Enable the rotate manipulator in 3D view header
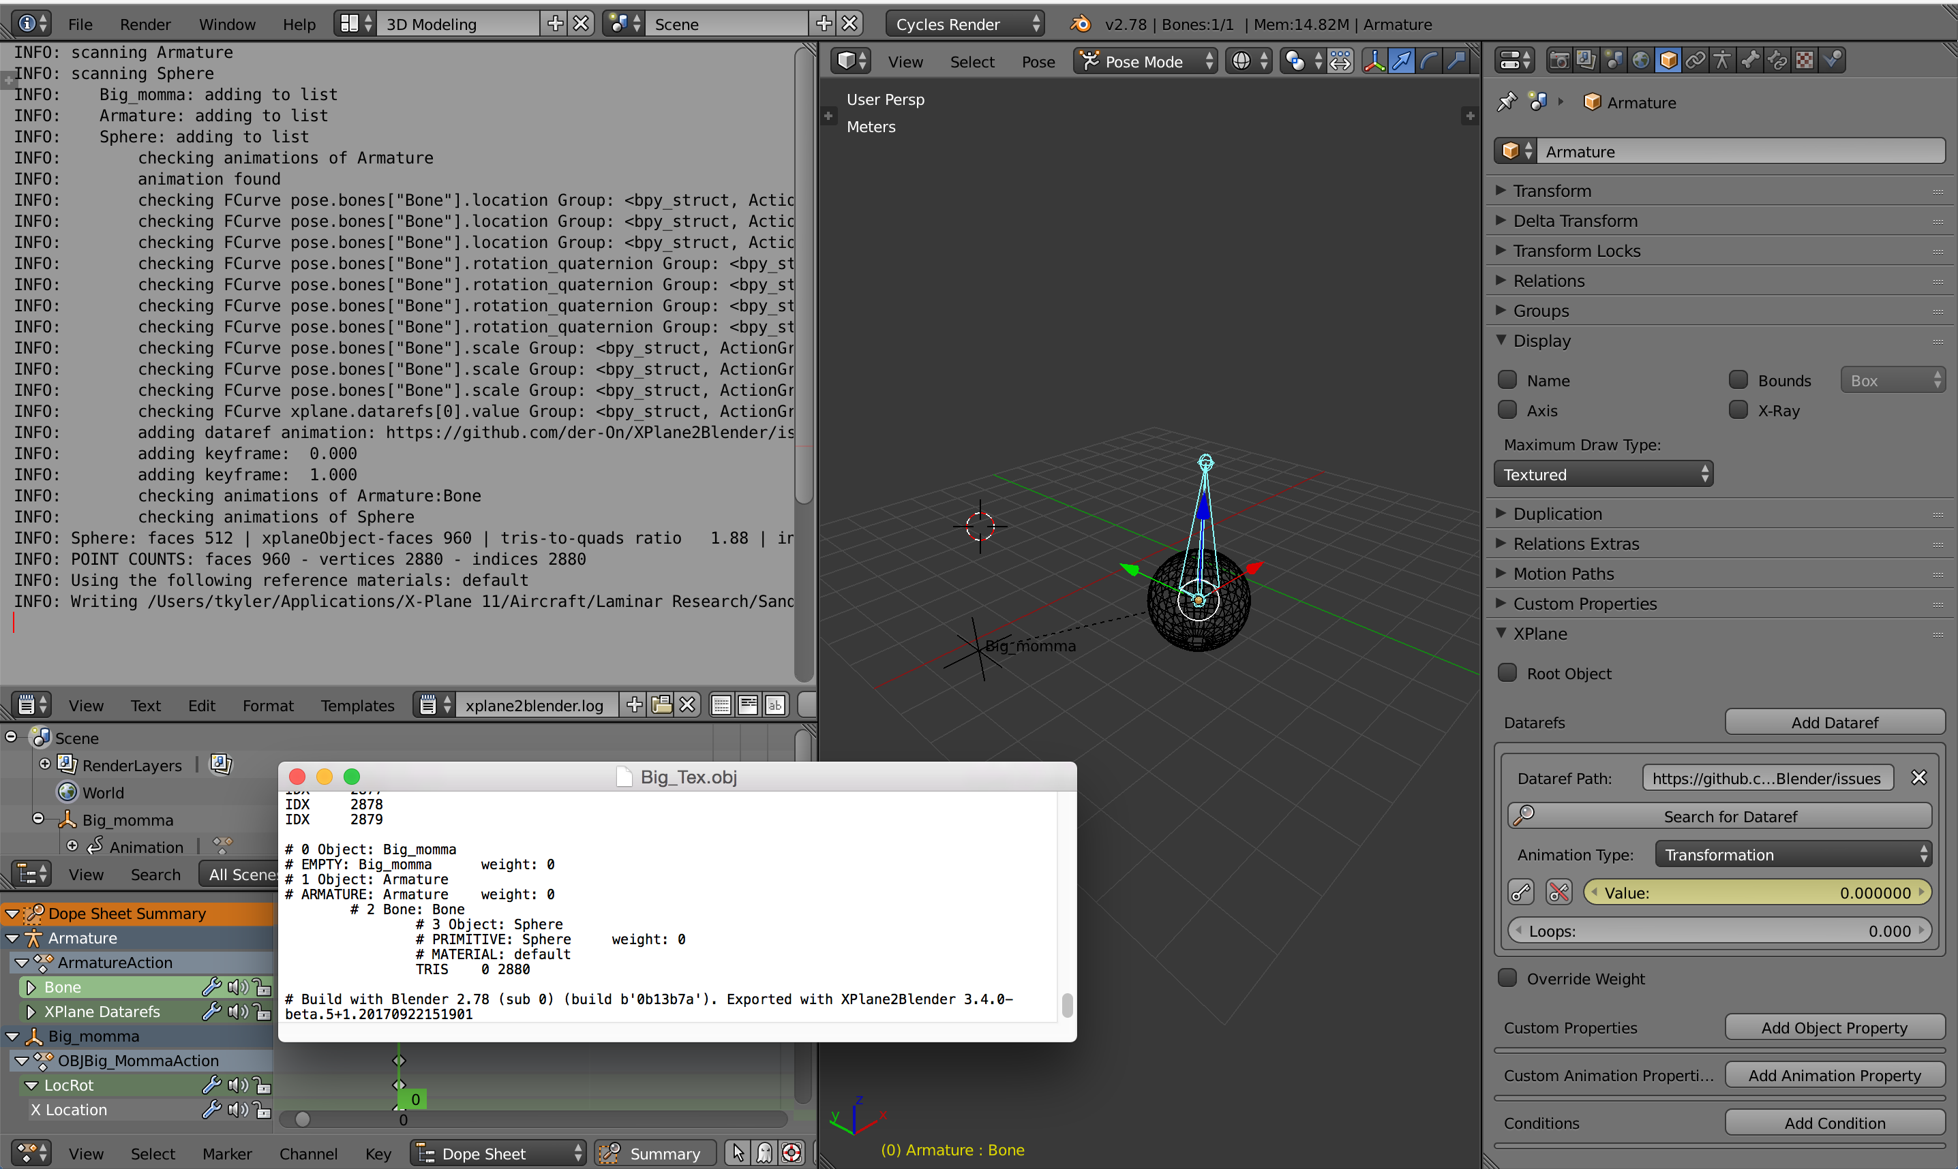 tap(1430, 61)
